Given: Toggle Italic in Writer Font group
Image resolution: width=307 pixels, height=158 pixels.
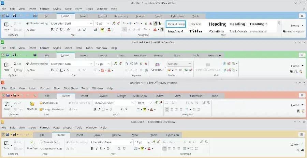Looking at the screenshot, I should (57, 30).
